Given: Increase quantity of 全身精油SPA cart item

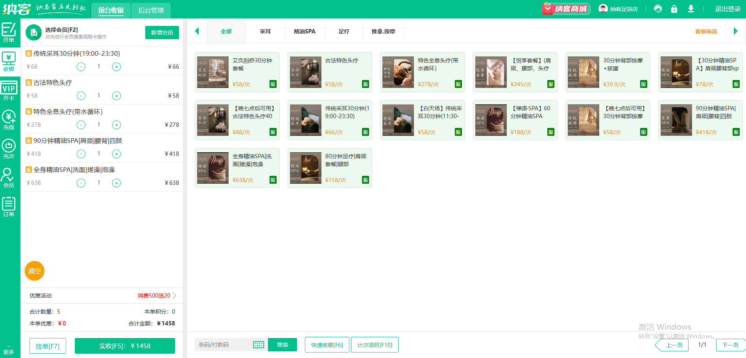Looking at the screenshot, I should pyautogui.click(x=116, y=183).
